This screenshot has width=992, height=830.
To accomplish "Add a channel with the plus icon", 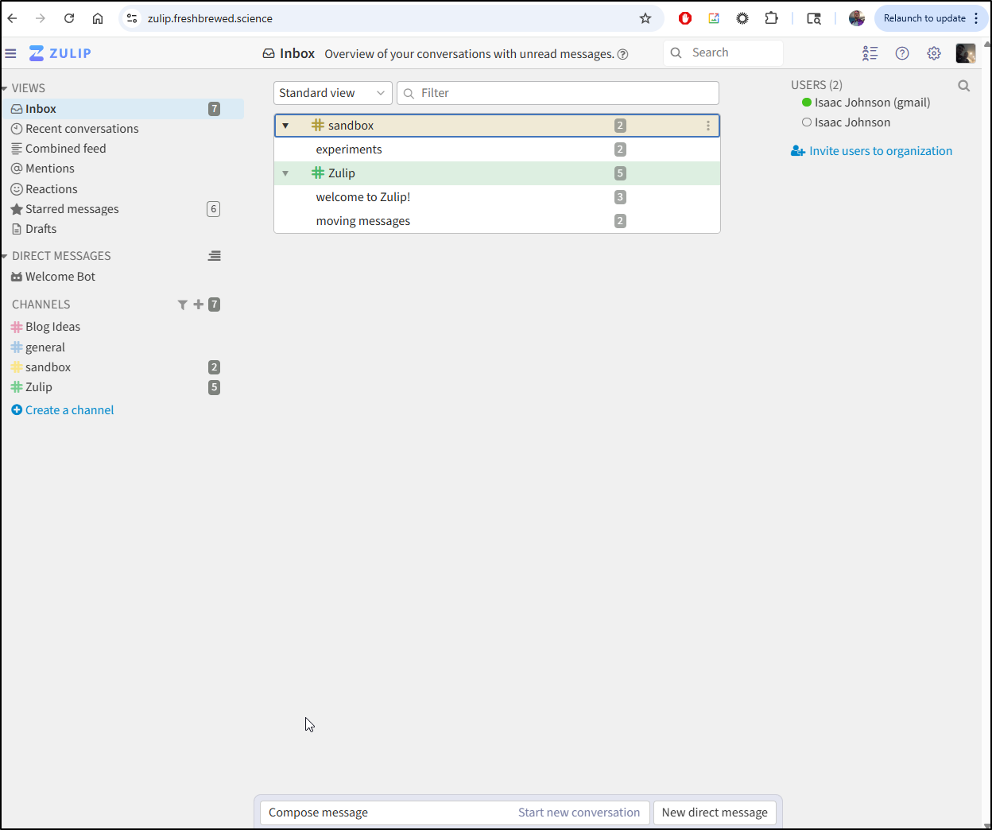I will click(x=199, y=304).
